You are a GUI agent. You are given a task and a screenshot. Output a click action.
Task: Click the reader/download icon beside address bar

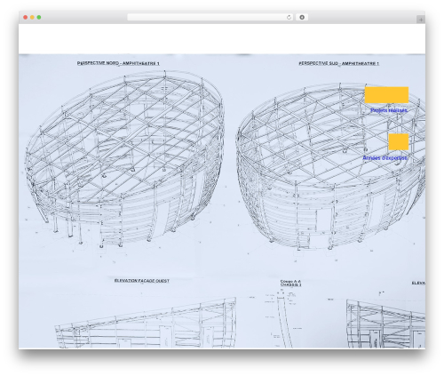302,18
